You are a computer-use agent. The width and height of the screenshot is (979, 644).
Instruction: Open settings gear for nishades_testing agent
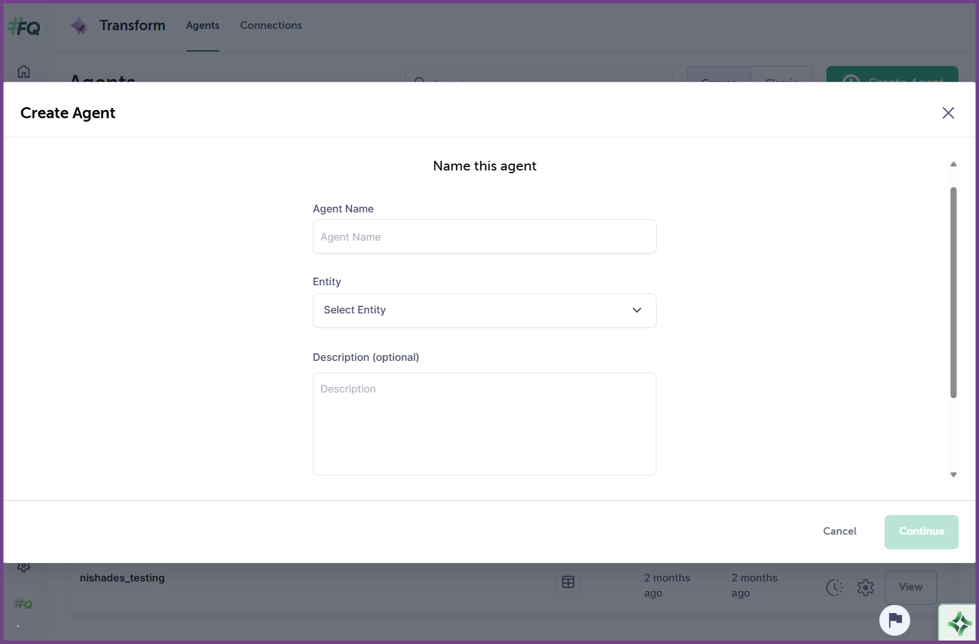click(865, 588)
